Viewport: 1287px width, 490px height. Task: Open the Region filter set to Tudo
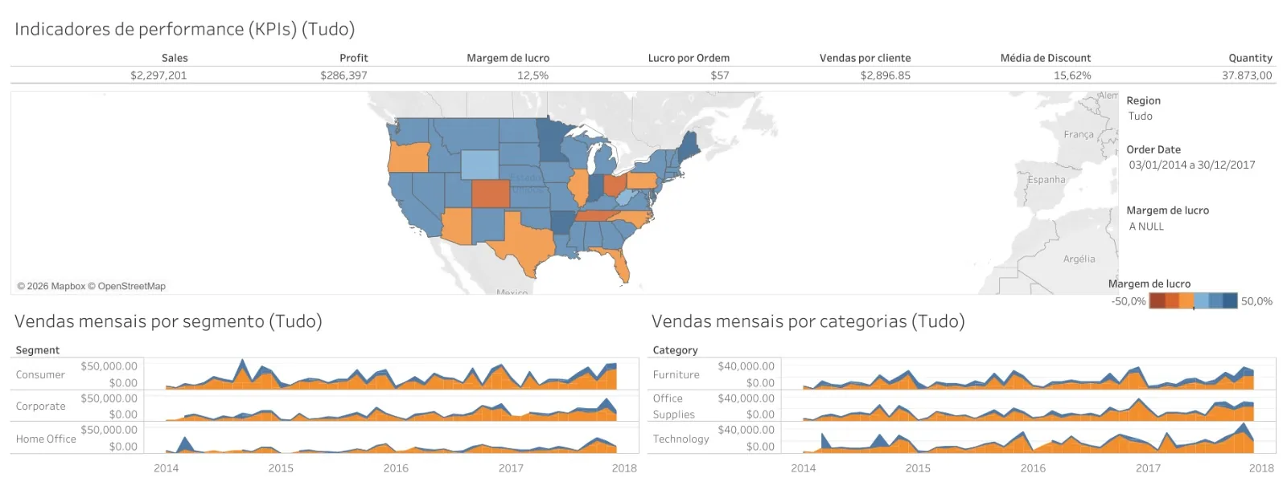[x=1140, y=116]
